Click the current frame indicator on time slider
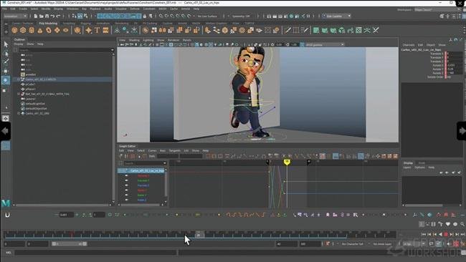 (199, 235)
